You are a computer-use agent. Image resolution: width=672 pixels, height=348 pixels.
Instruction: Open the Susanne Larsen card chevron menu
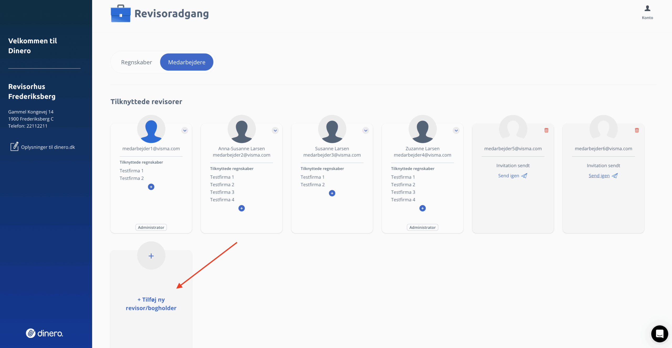(366, 130)
